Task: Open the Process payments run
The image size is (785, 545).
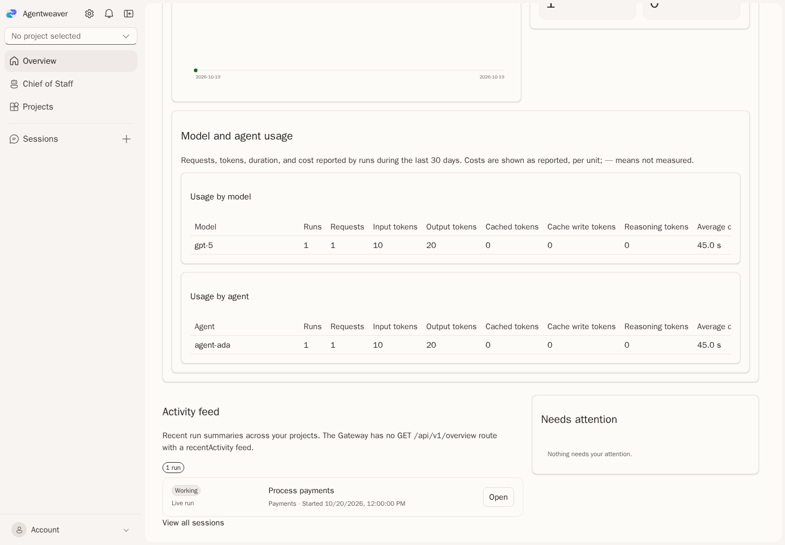Action: pos(498,497)
